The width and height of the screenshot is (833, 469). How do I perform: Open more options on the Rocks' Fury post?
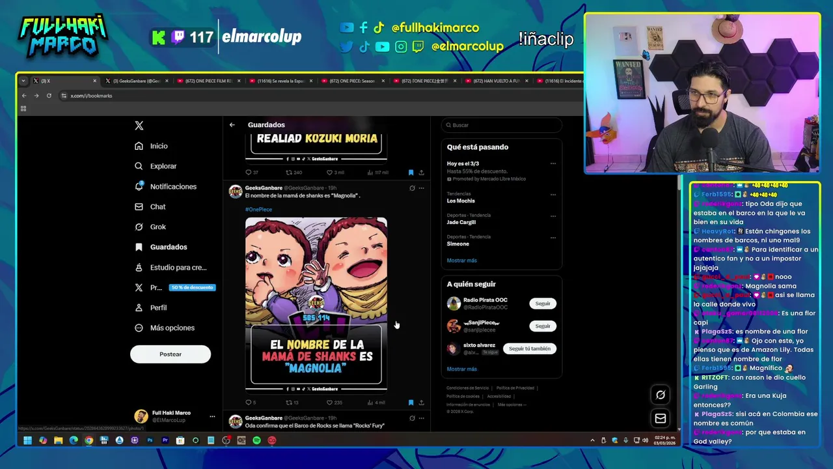coord(422,418)
